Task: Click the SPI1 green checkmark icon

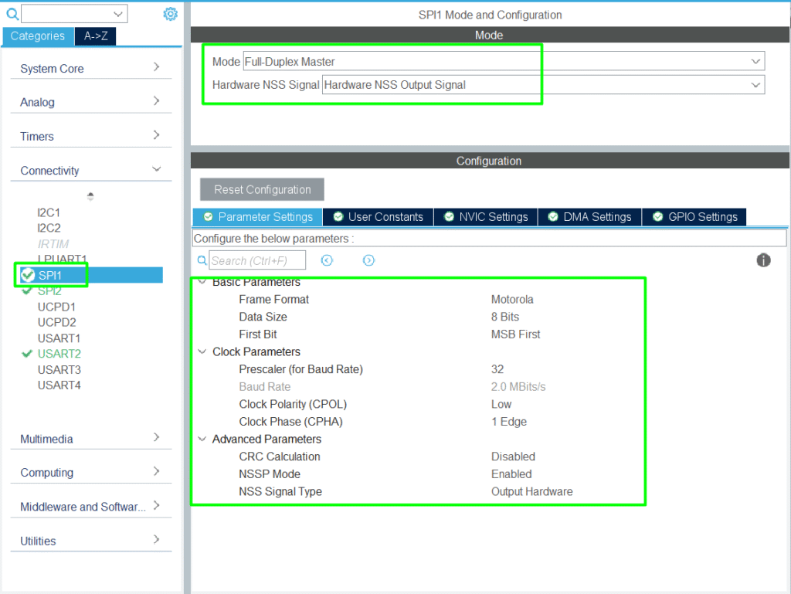Action: (28, 275)
